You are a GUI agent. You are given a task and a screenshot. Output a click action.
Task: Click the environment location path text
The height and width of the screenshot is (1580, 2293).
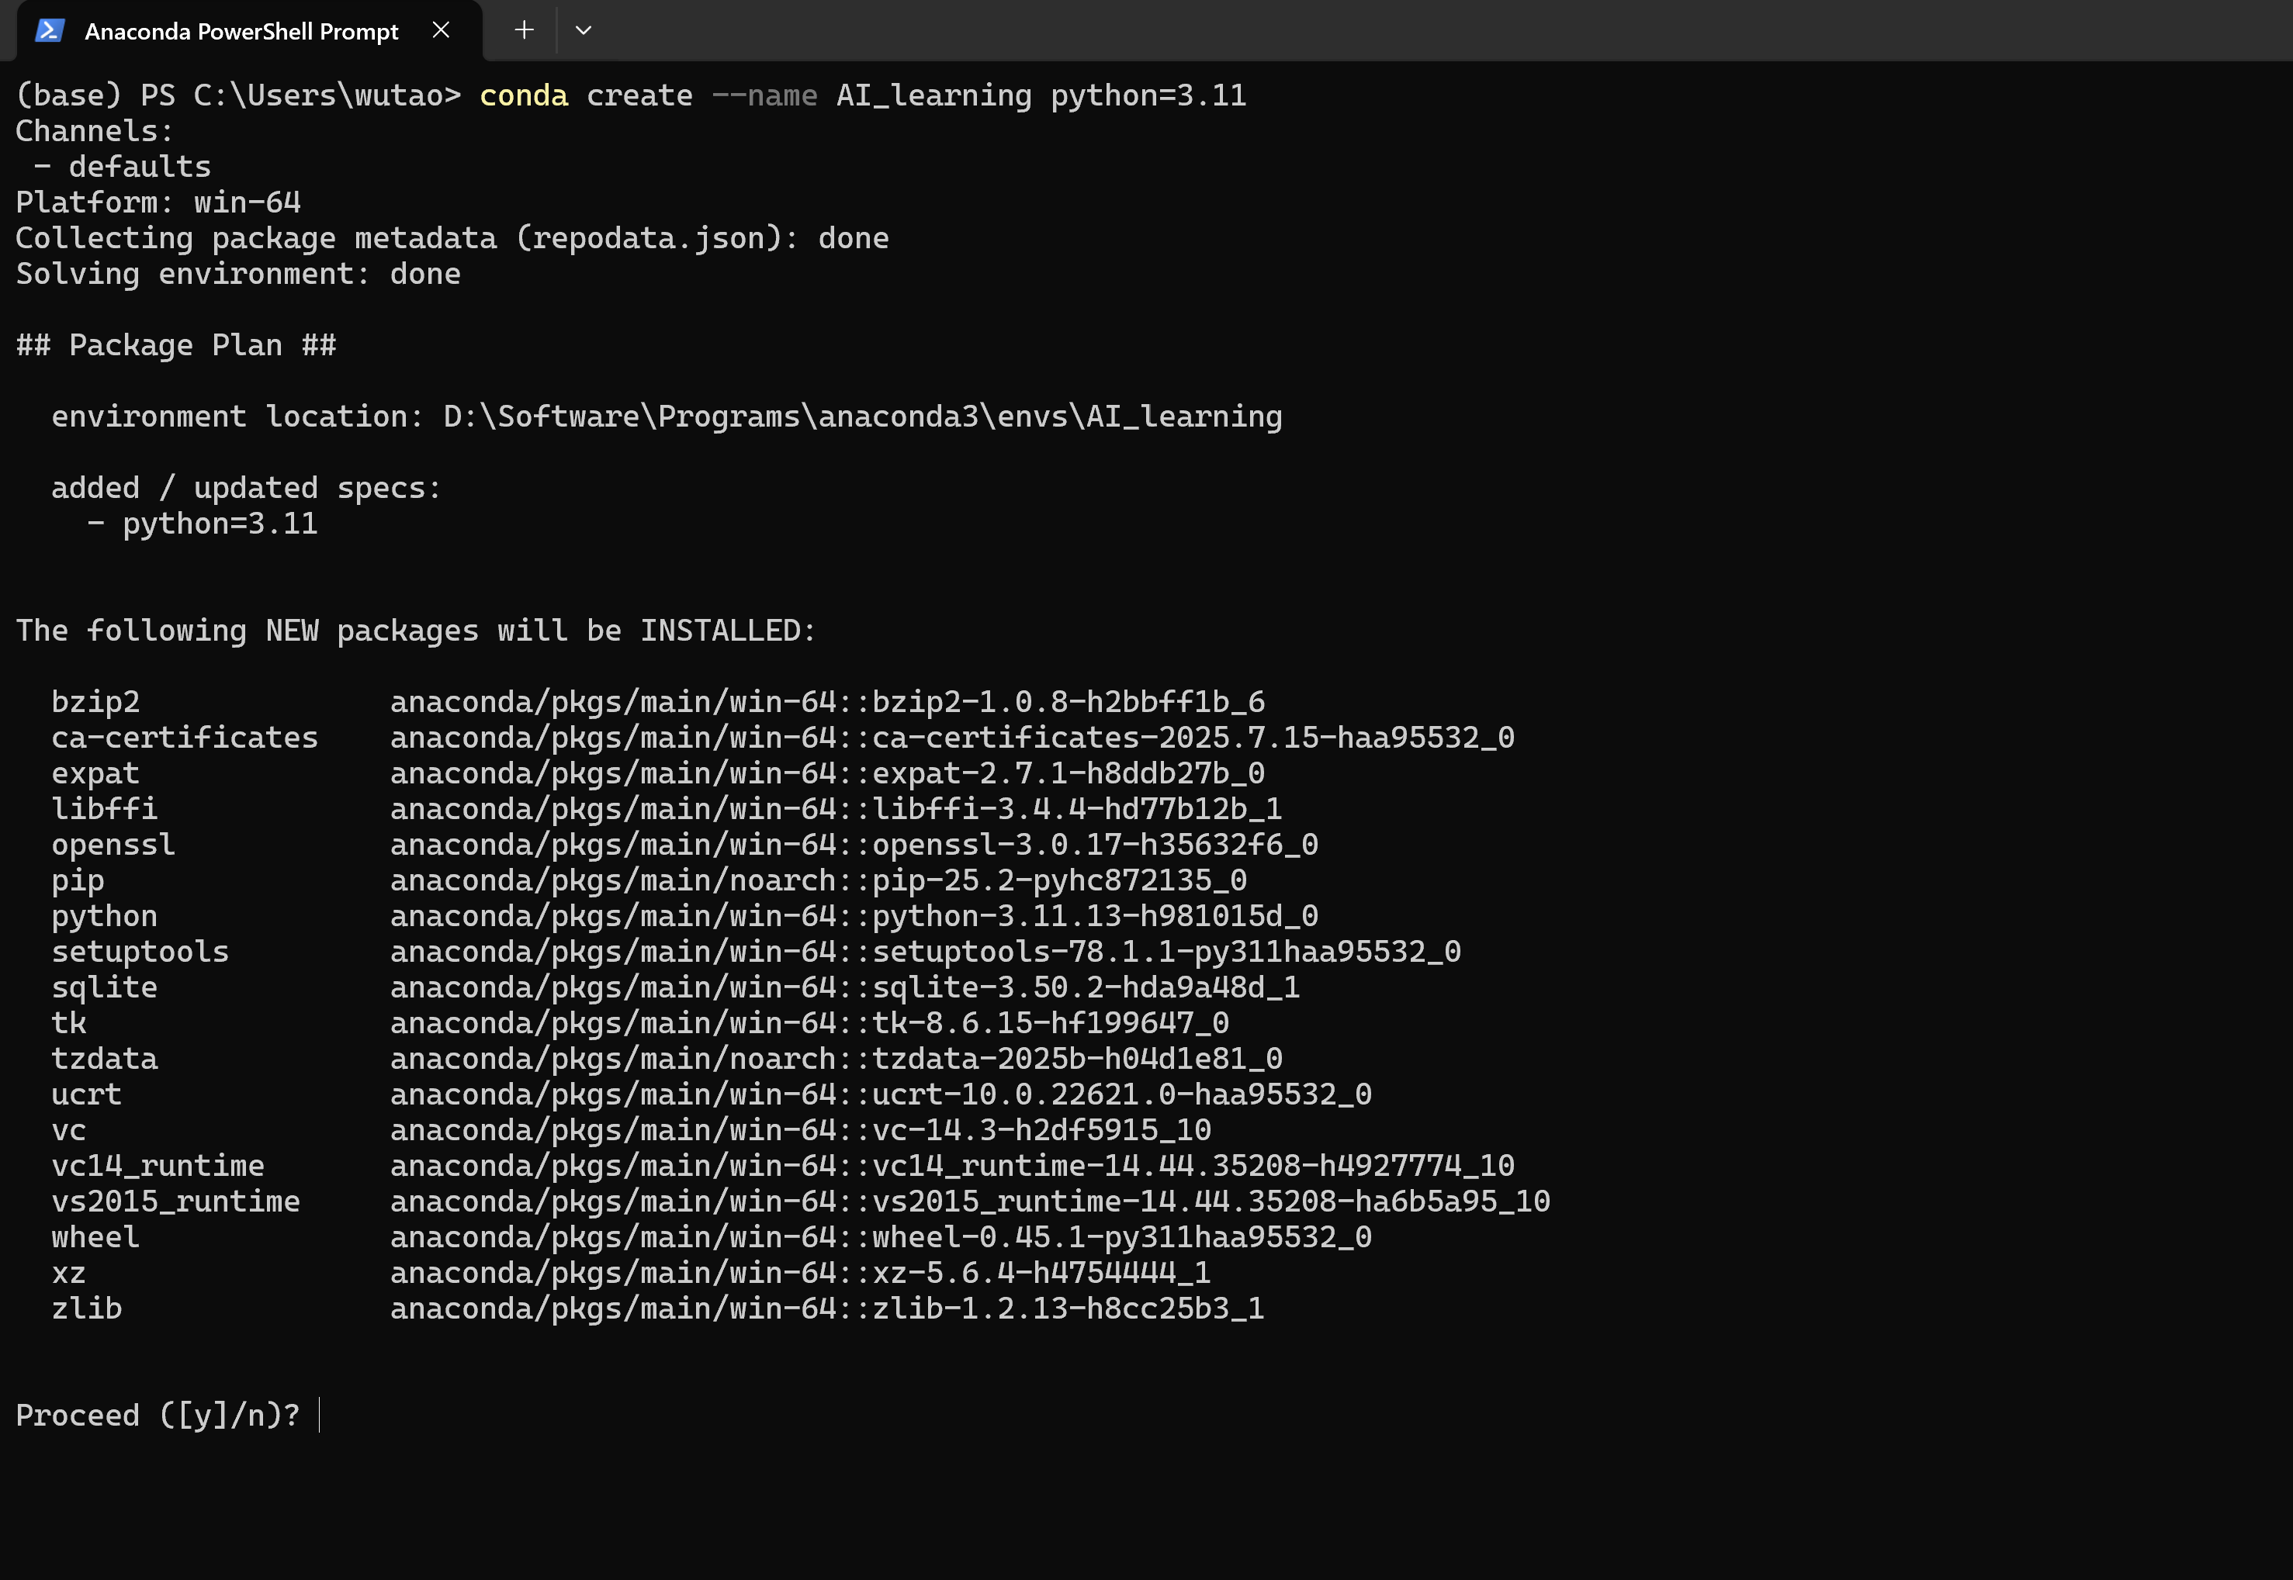click(x=862, y=417)
